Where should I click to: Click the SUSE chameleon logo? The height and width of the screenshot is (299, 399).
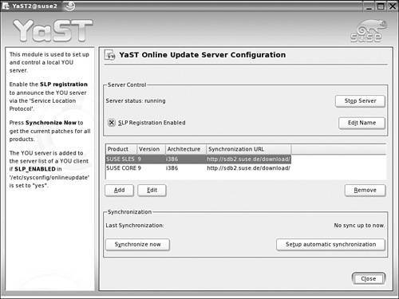[x=368, y=31]
